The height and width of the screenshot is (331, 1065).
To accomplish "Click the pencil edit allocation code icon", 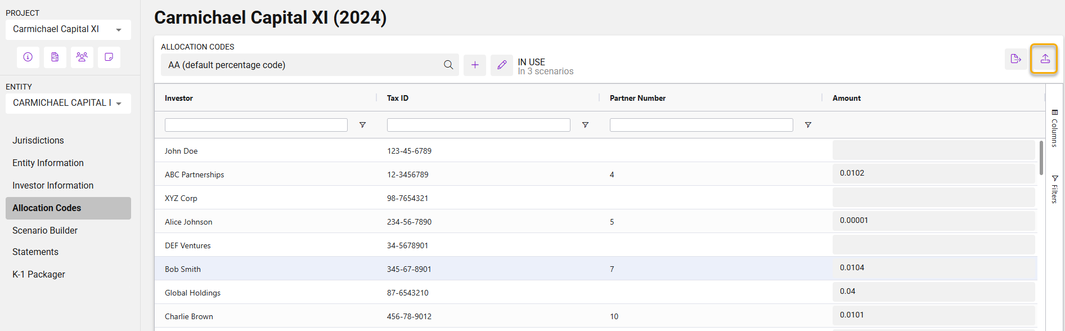I will tap(502, 65).
